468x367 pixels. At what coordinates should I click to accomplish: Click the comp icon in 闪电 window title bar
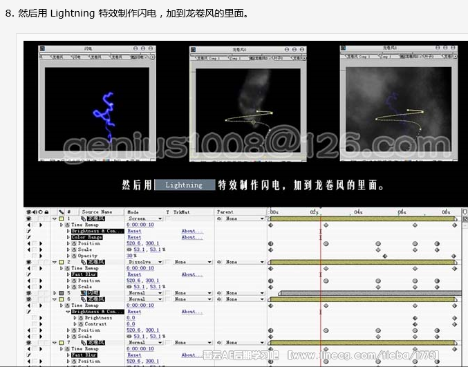pos(42,48)
